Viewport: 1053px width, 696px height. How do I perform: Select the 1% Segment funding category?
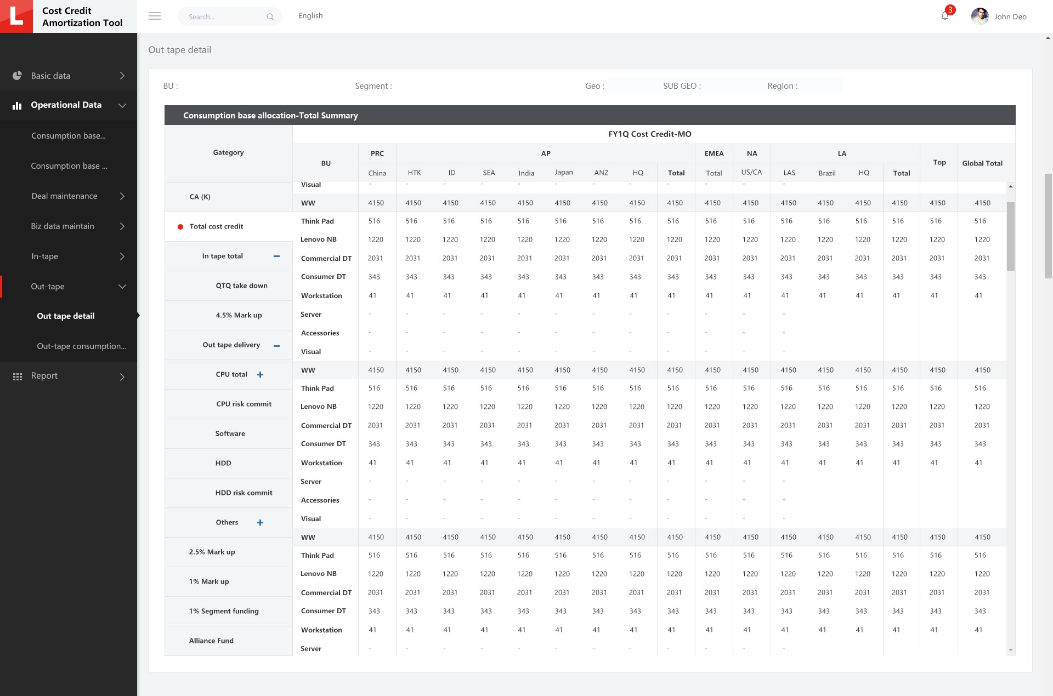[229, 611]
